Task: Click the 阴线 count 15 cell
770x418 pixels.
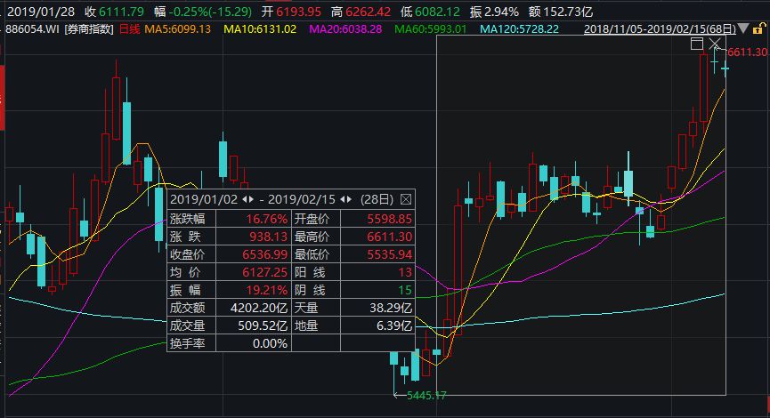Action: point(377,290)
